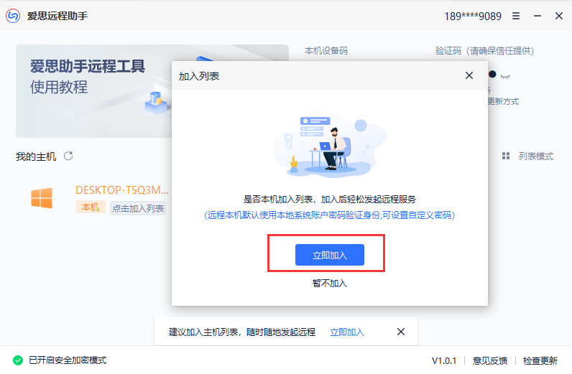Click the V1.0.1 version label
572x374 pixels.
[444, 360]
